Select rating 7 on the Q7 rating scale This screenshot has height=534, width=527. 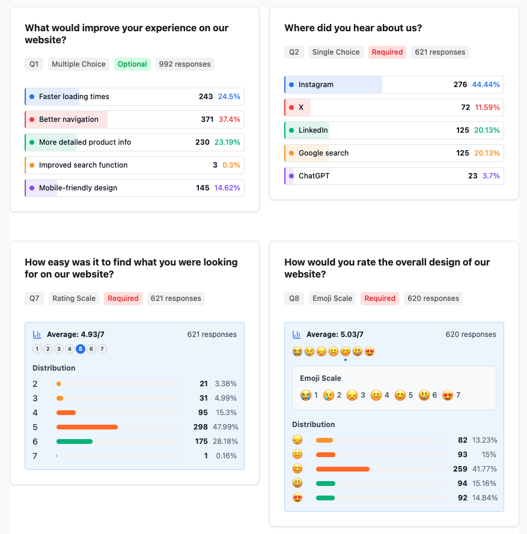pyautogui.click(x=102, y=348)
